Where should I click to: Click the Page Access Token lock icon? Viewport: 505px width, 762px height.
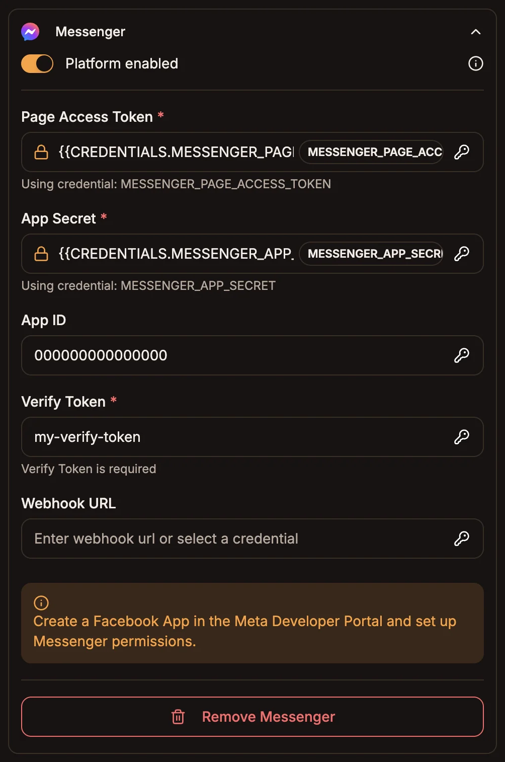[x=41, y=152]
